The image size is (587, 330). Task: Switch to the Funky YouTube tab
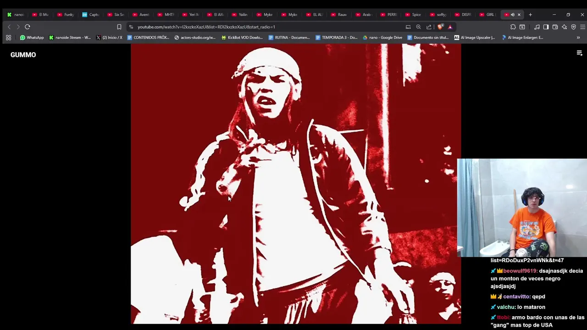(x=66, y=15)
